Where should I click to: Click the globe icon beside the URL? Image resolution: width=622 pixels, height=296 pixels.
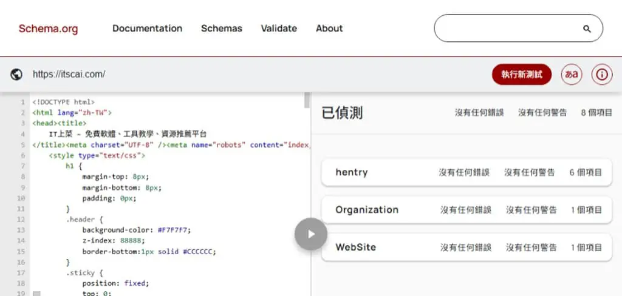(x=16, y=74)
